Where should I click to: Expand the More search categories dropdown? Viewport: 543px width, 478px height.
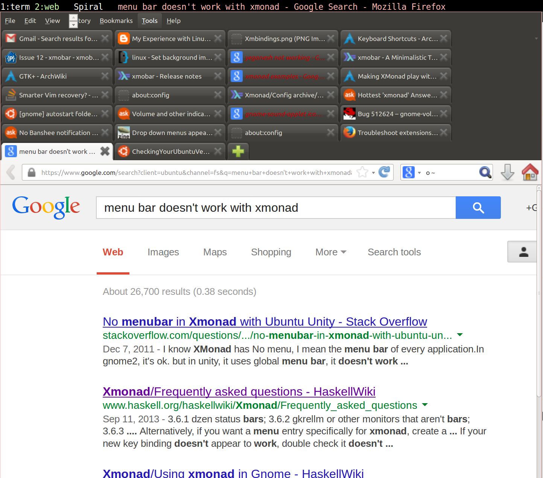(x=331, y=252)
